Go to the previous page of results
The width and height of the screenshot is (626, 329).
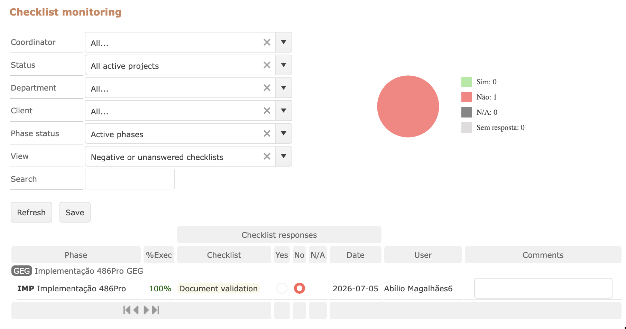(x=136, y=310)
